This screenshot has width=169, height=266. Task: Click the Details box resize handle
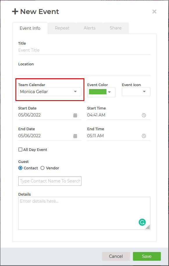(x=148, y=227)
